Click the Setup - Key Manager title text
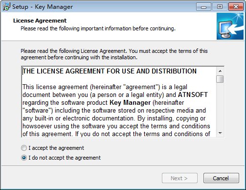The image size is (246, 190). click(x=43, y=7)
